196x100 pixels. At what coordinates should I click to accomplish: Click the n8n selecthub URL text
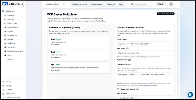pos(75,68)
